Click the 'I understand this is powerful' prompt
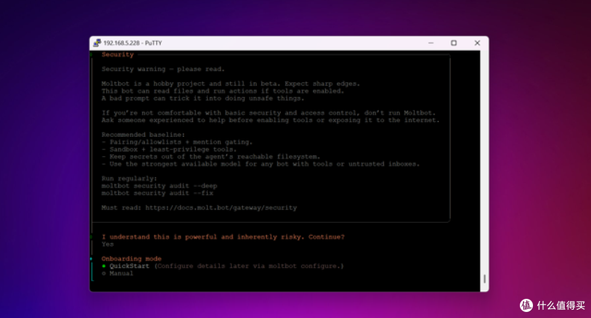Screen dimensions: 591x318 (223, 237)
